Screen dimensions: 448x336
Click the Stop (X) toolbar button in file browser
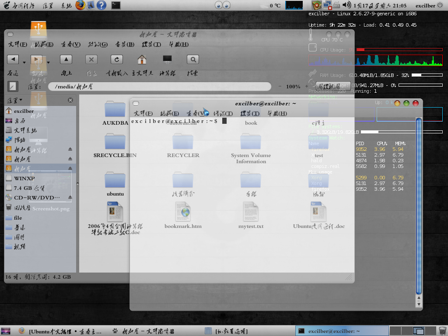click(x=91, y=59)
